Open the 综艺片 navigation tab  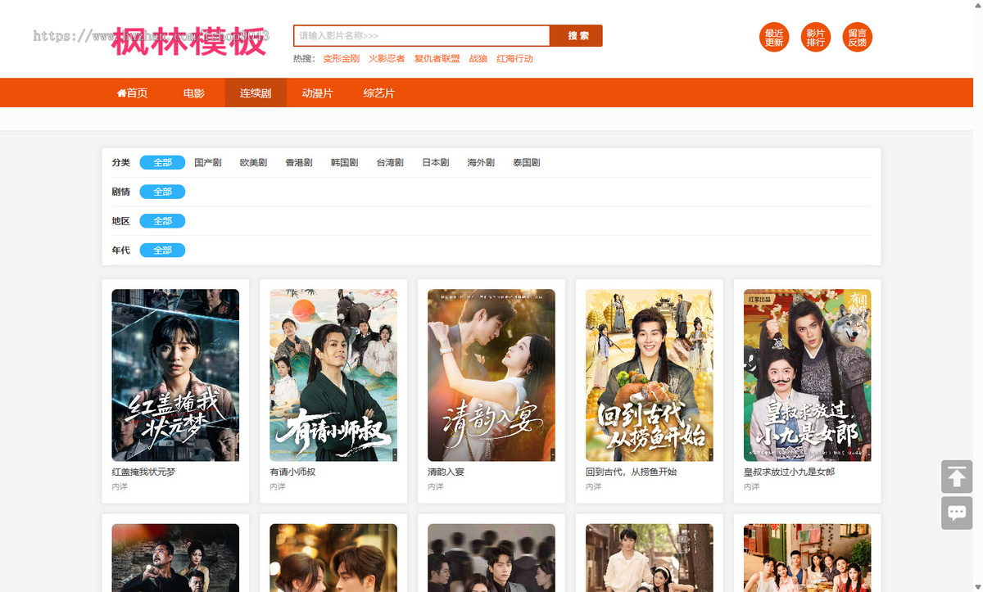[379, 93]
